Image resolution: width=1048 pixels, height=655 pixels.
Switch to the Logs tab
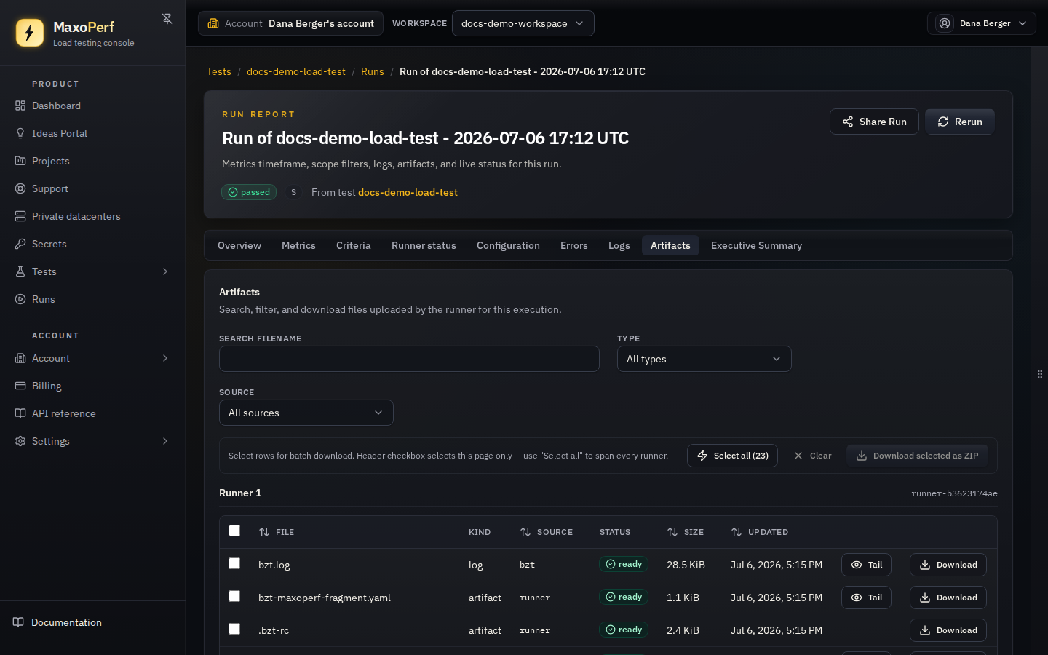pyautogui.click(x=619, y=245)
